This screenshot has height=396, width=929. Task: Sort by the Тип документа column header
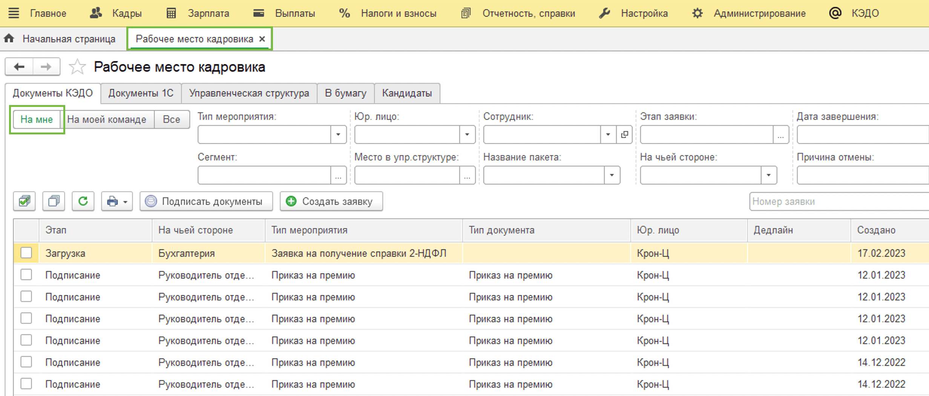point(546,230)
